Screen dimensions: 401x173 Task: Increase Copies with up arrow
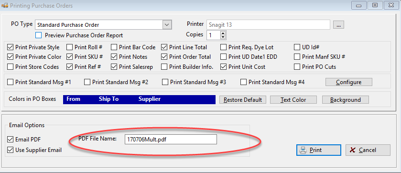(x=223, y=33)
